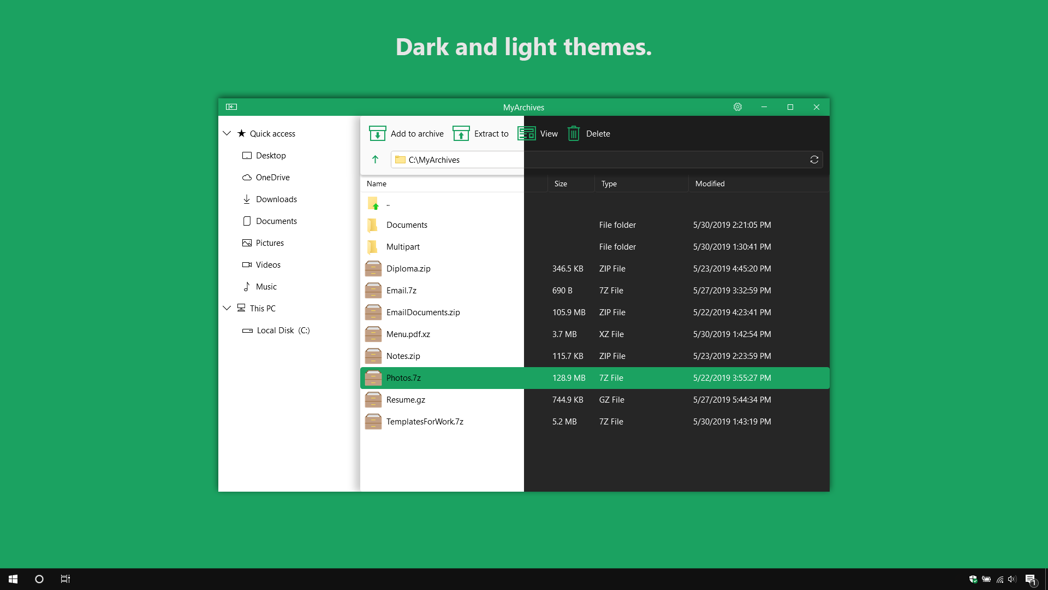Screen dimensions: 1048x590
Task: Click the C:\MyArchives path field
Action: [458, 160]
